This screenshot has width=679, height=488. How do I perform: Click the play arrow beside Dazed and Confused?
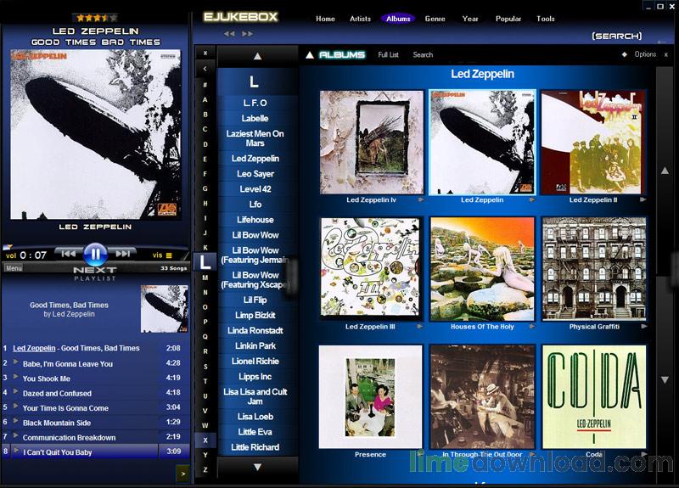(16, 391)
